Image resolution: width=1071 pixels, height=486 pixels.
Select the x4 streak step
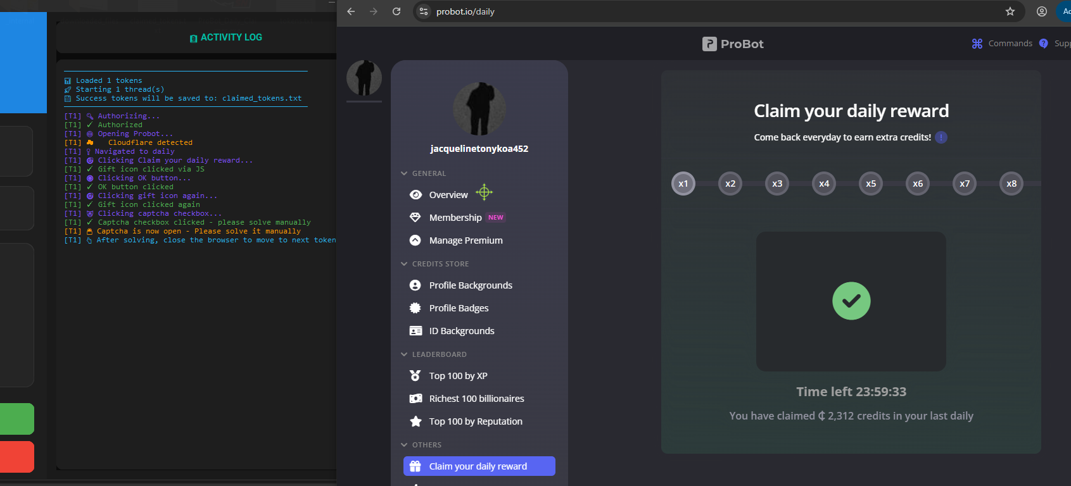[824, 184]
